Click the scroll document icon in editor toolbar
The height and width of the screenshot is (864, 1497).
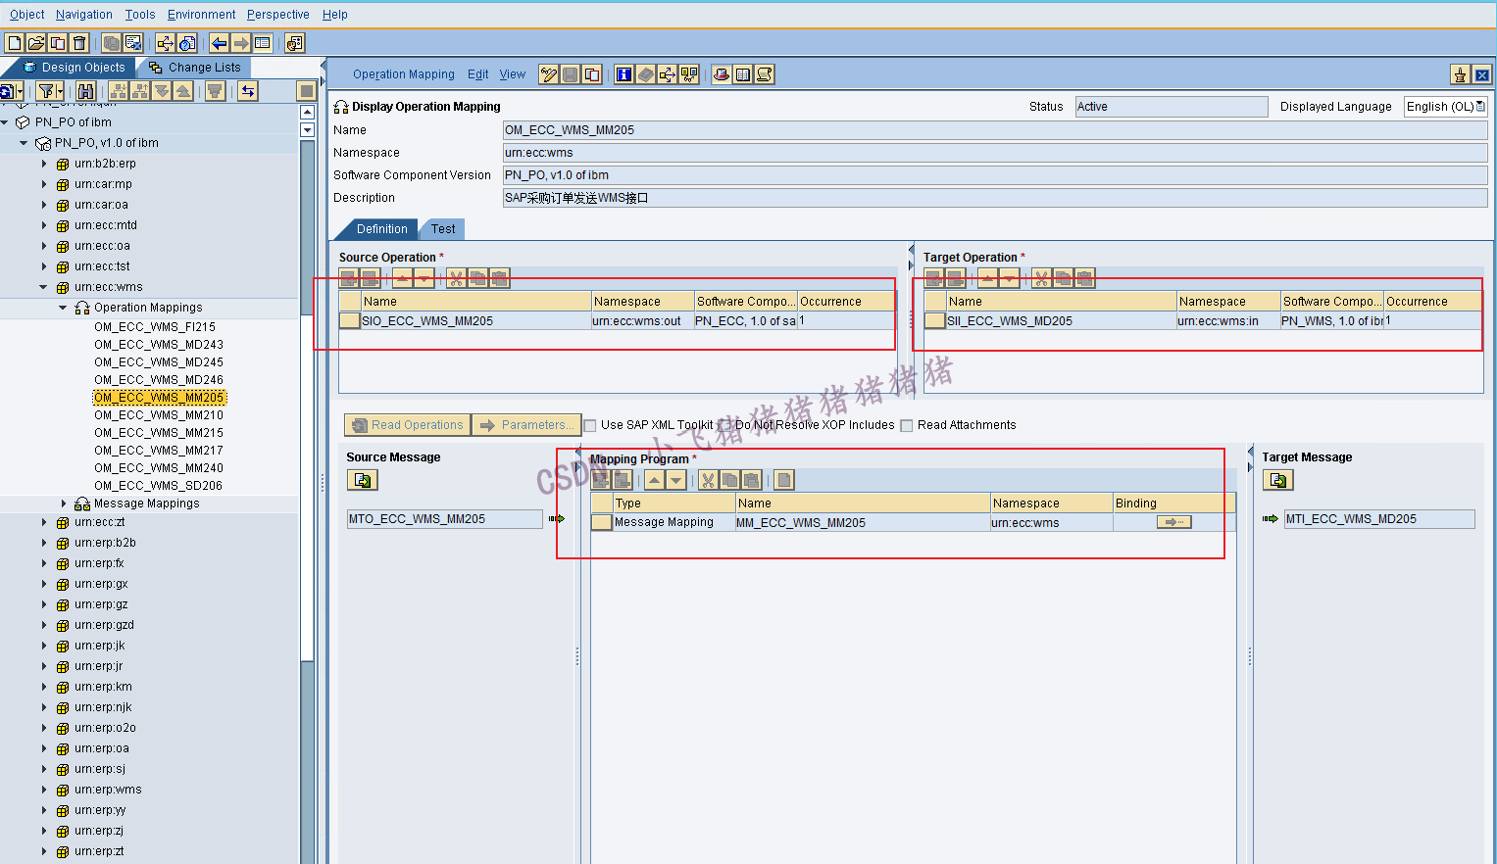(765, 74)
